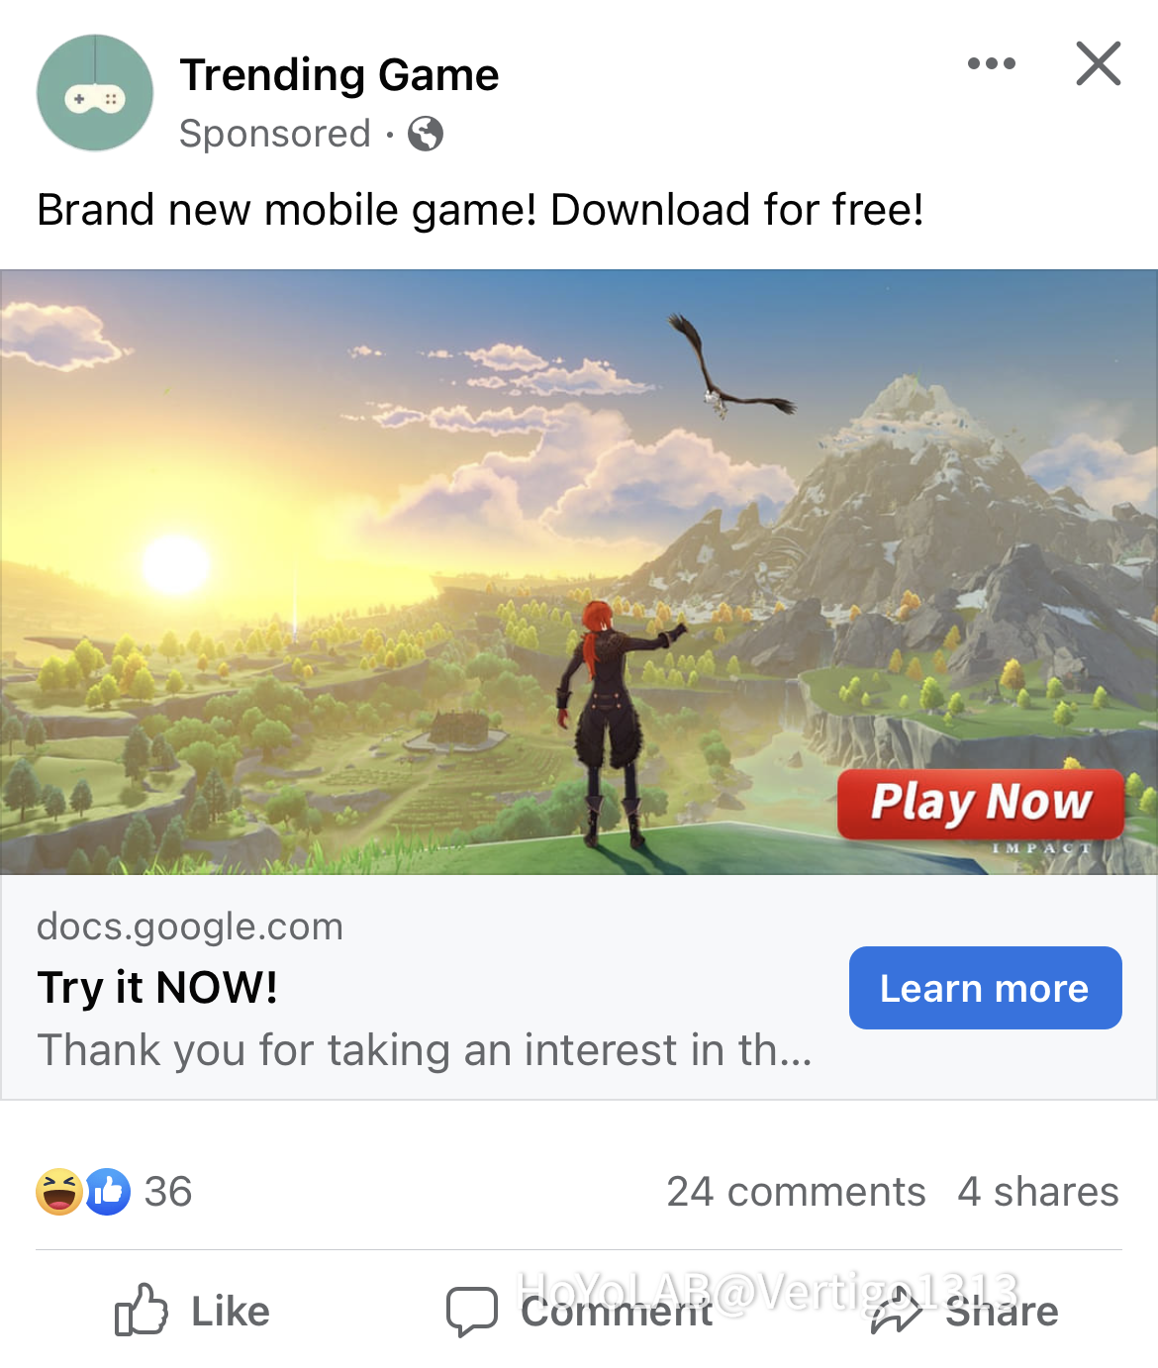The image size is (1158, 1368).
Task: Click the Learn more button
Action: [x=985, y=988]
